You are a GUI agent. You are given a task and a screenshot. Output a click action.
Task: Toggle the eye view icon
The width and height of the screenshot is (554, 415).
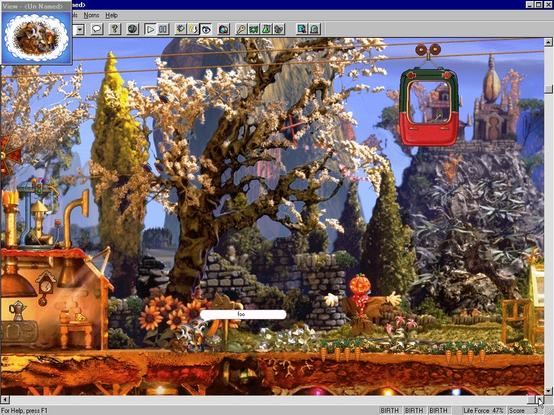[x=206, y=29]
